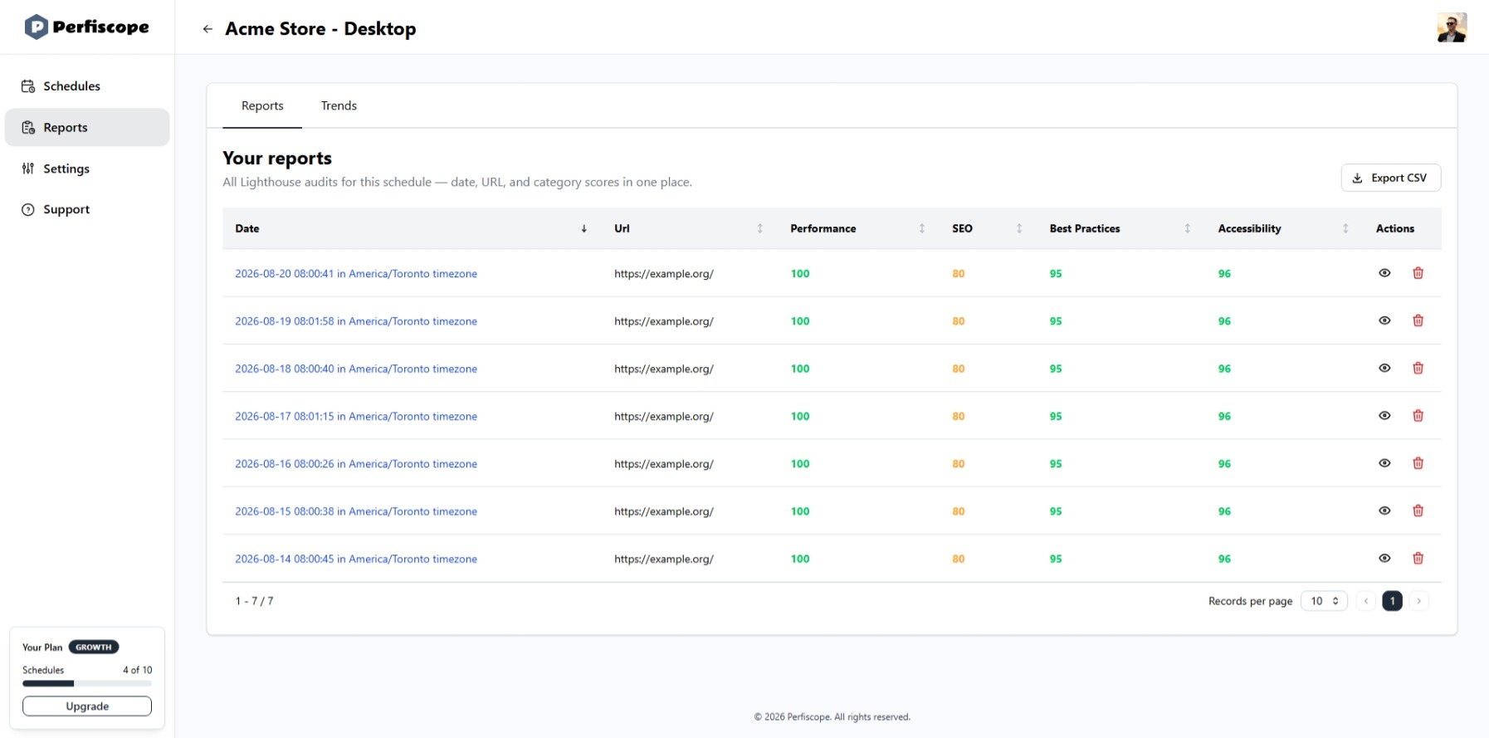The height and width of the screenshot is (738, 1489).
Task: Go to previous page chevron in pagination
Action: click(x=1366, y=601)
